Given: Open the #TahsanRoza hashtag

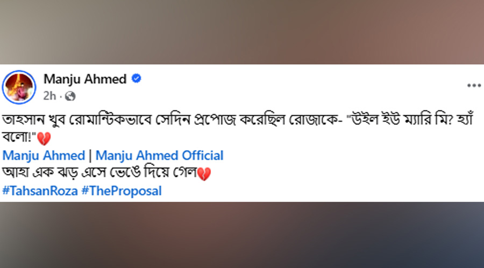Looking at the screenshot, I should click(40, 191).
